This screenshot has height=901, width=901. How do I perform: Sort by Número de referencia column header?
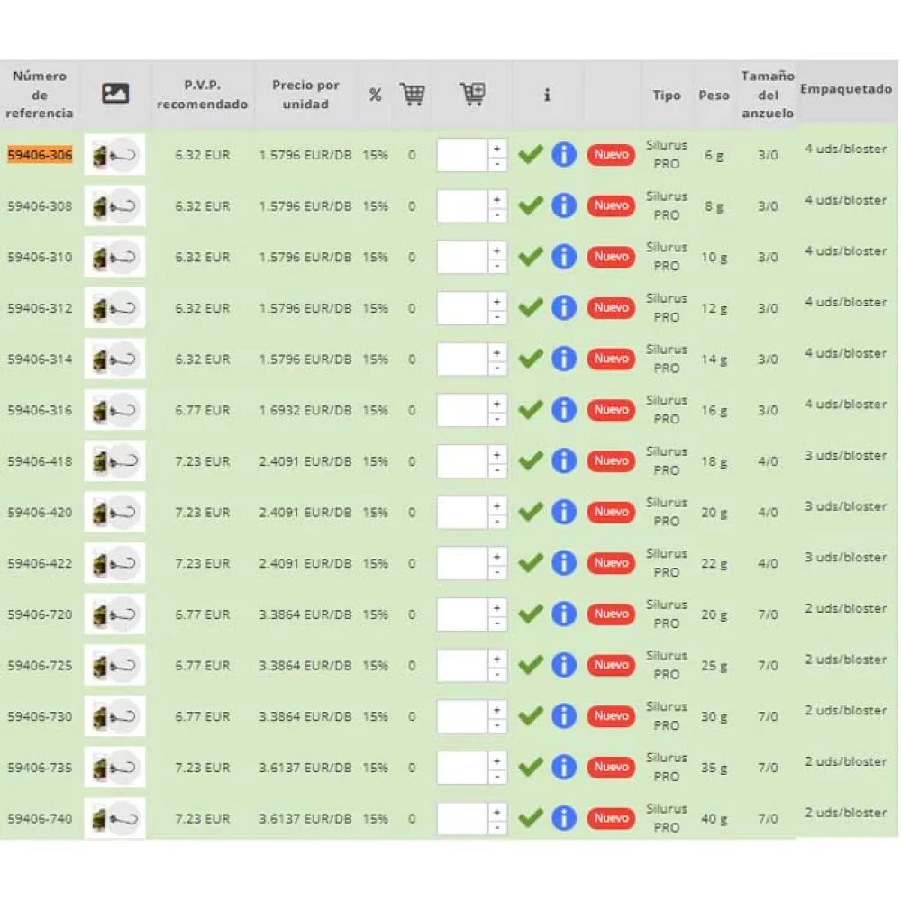(x=40, y=95)
